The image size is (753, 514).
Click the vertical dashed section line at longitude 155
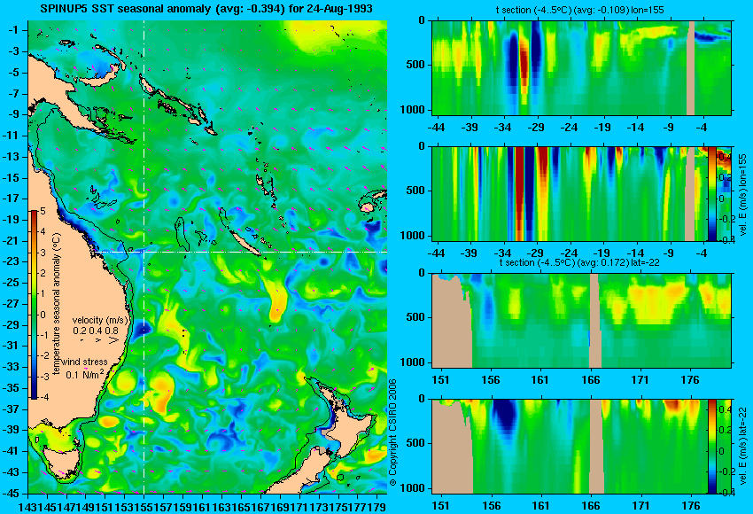pos(144,256)
